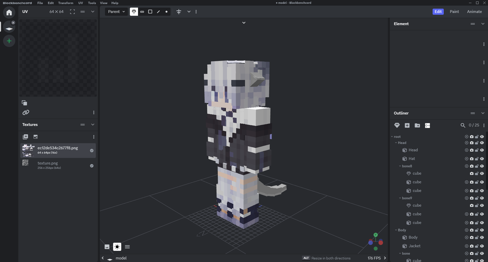The height and width of the screenshot is (262, 488).
Task: Toggle visibility of Jacket cube
Action: pyautogui.click(x=482, y=246)
